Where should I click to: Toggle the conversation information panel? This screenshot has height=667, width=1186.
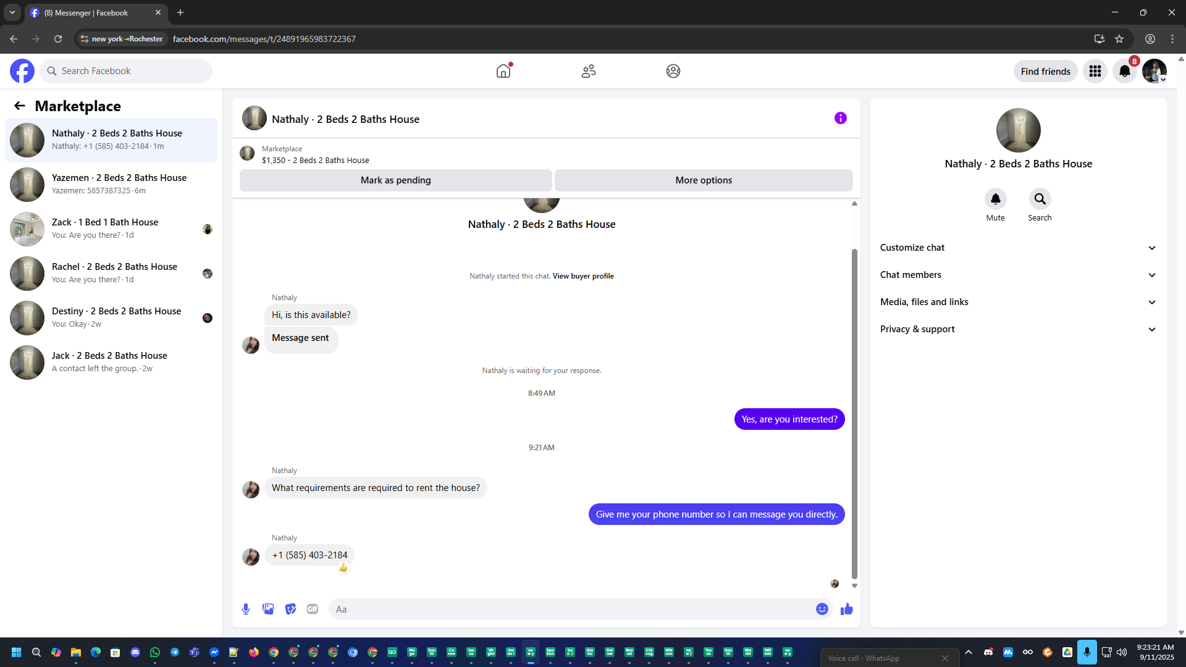click(x=840, y=118)
